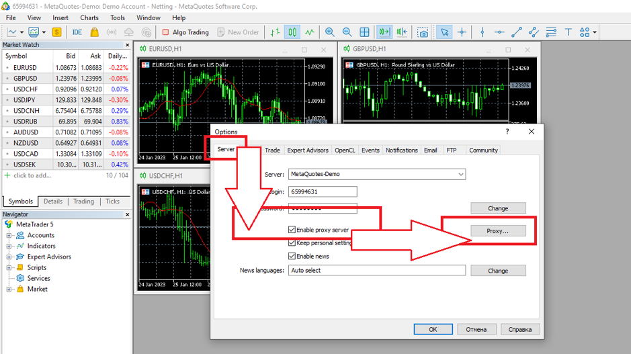Image resolution: width=631 pixels, height=354 pixels.
Task: Switch chart to candlesticks icon
Action: (x=292, y=32)
